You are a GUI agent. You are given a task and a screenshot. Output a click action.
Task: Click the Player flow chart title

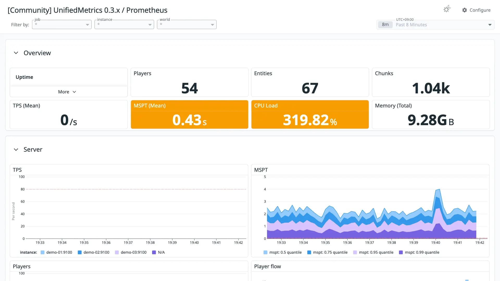pyautogui.click(x=267, y=266)
